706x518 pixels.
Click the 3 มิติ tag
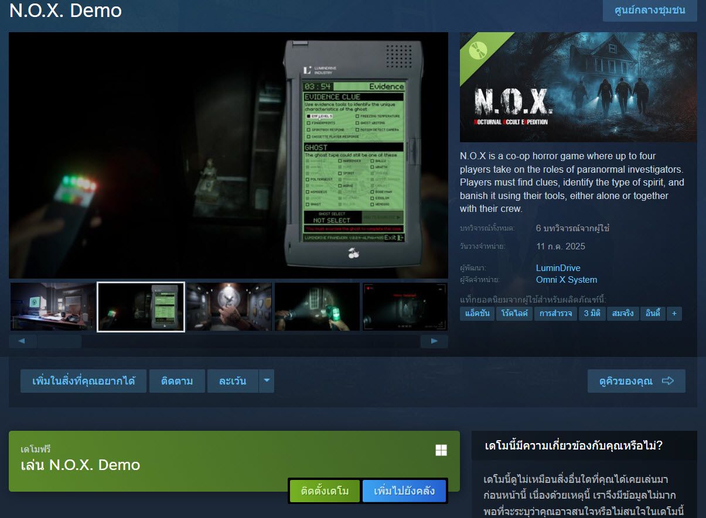click(592, 314)
